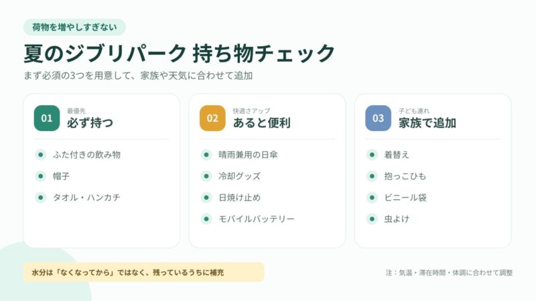
Task: Select the bullet beside 帽子
Action: point(41,176)
